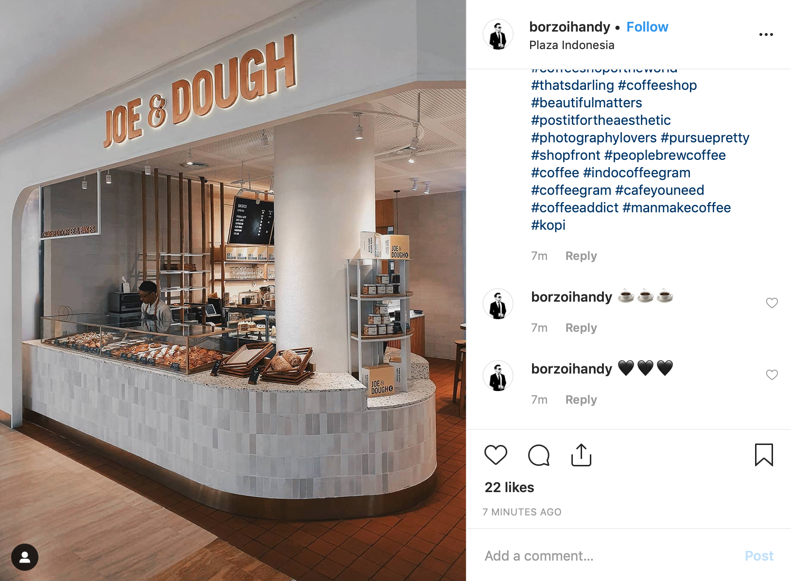View who liked via 22 likes

pos(509,487)
